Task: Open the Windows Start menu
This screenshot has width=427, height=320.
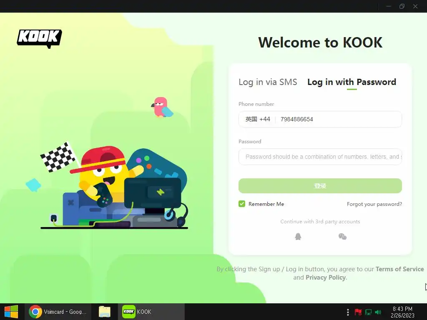Action: 11,312
